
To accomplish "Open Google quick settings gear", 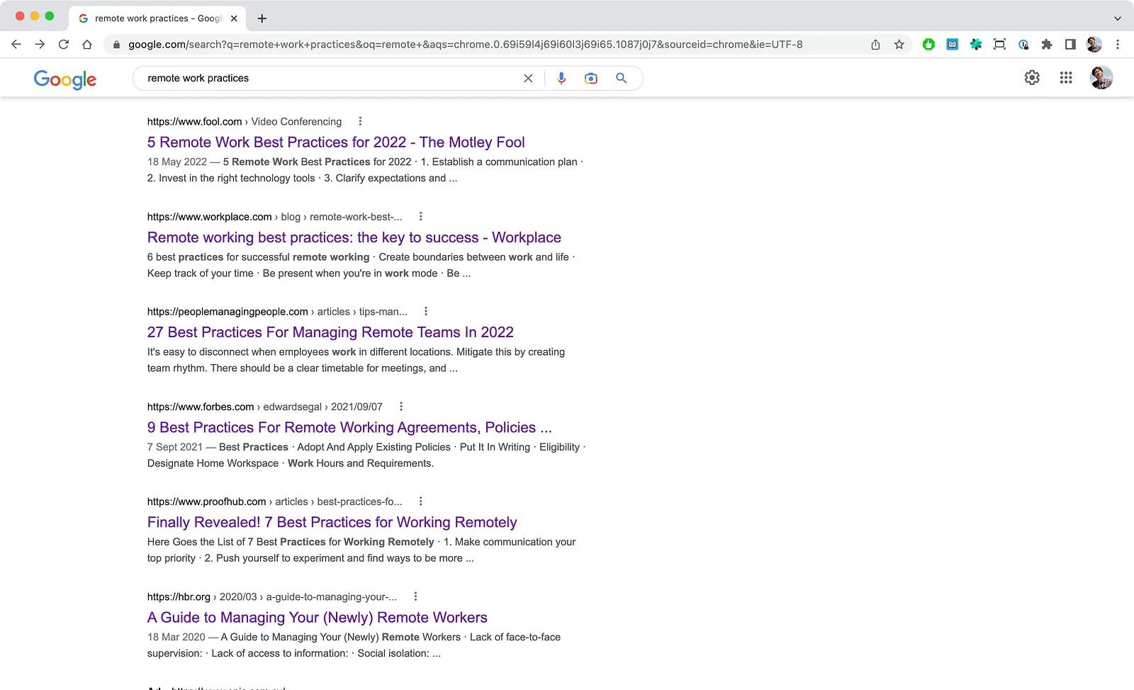I will pos(1032,78).
